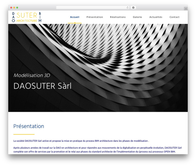The image size is (196, 166).
Task: Open the Réalisations menu item
Action: pos(118,17)
